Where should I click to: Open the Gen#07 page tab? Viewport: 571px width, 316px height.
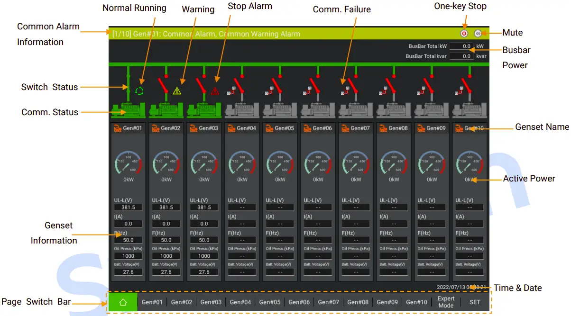328,302
